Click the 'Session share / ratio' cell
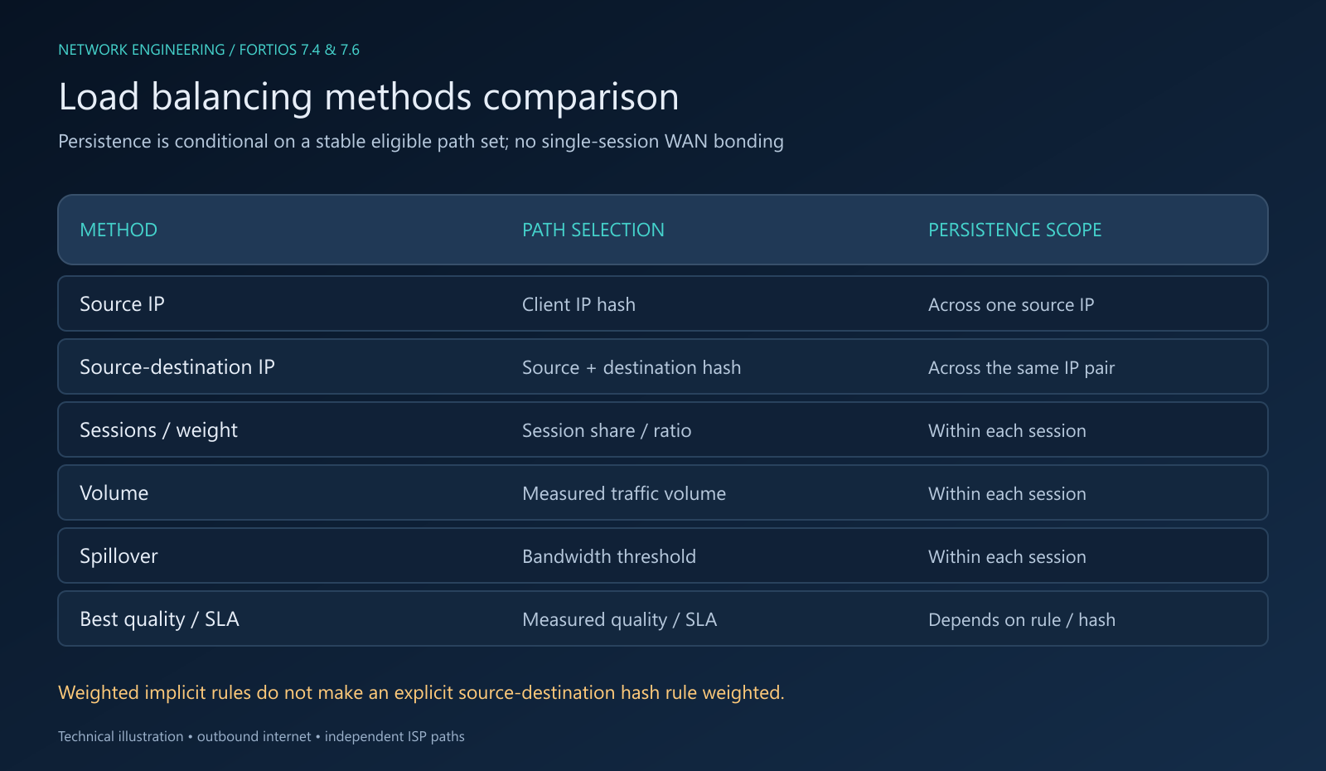The height and width of the screenshot is (771, 1326). coord(607,430)
